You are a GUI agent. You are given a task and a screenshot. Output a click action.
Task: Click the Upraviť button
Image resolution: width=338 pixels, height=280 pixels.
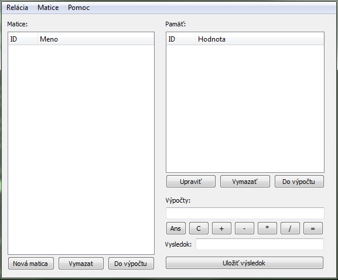(191, 182)
